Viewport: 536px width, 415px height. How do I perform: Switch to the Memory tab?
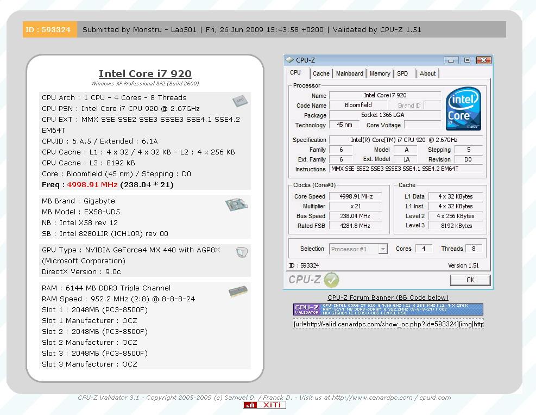pyautogui.click(x=380, y=73)
